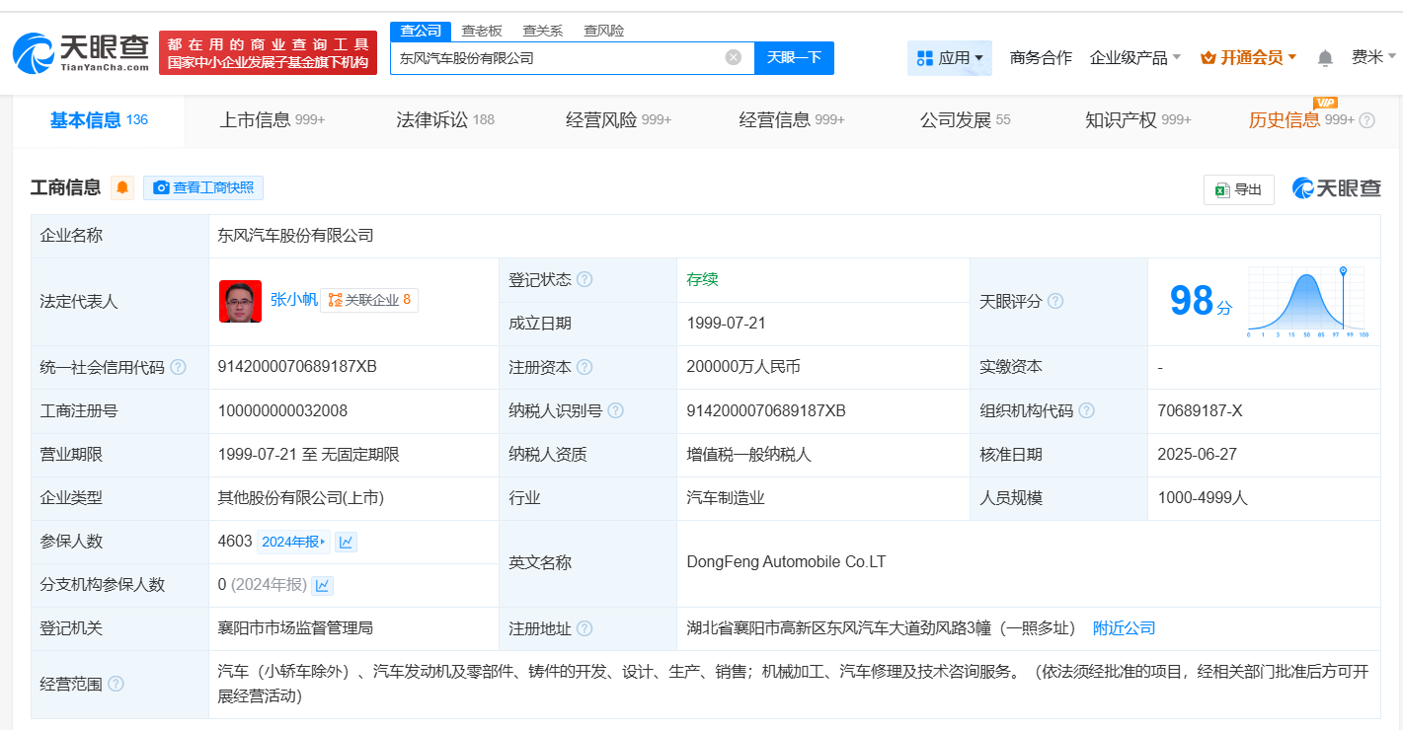Click help icon next to 历史信息 tab
Image resolution: width=1403 pixels, height=730 pixels.
(x=1366, y=120)
